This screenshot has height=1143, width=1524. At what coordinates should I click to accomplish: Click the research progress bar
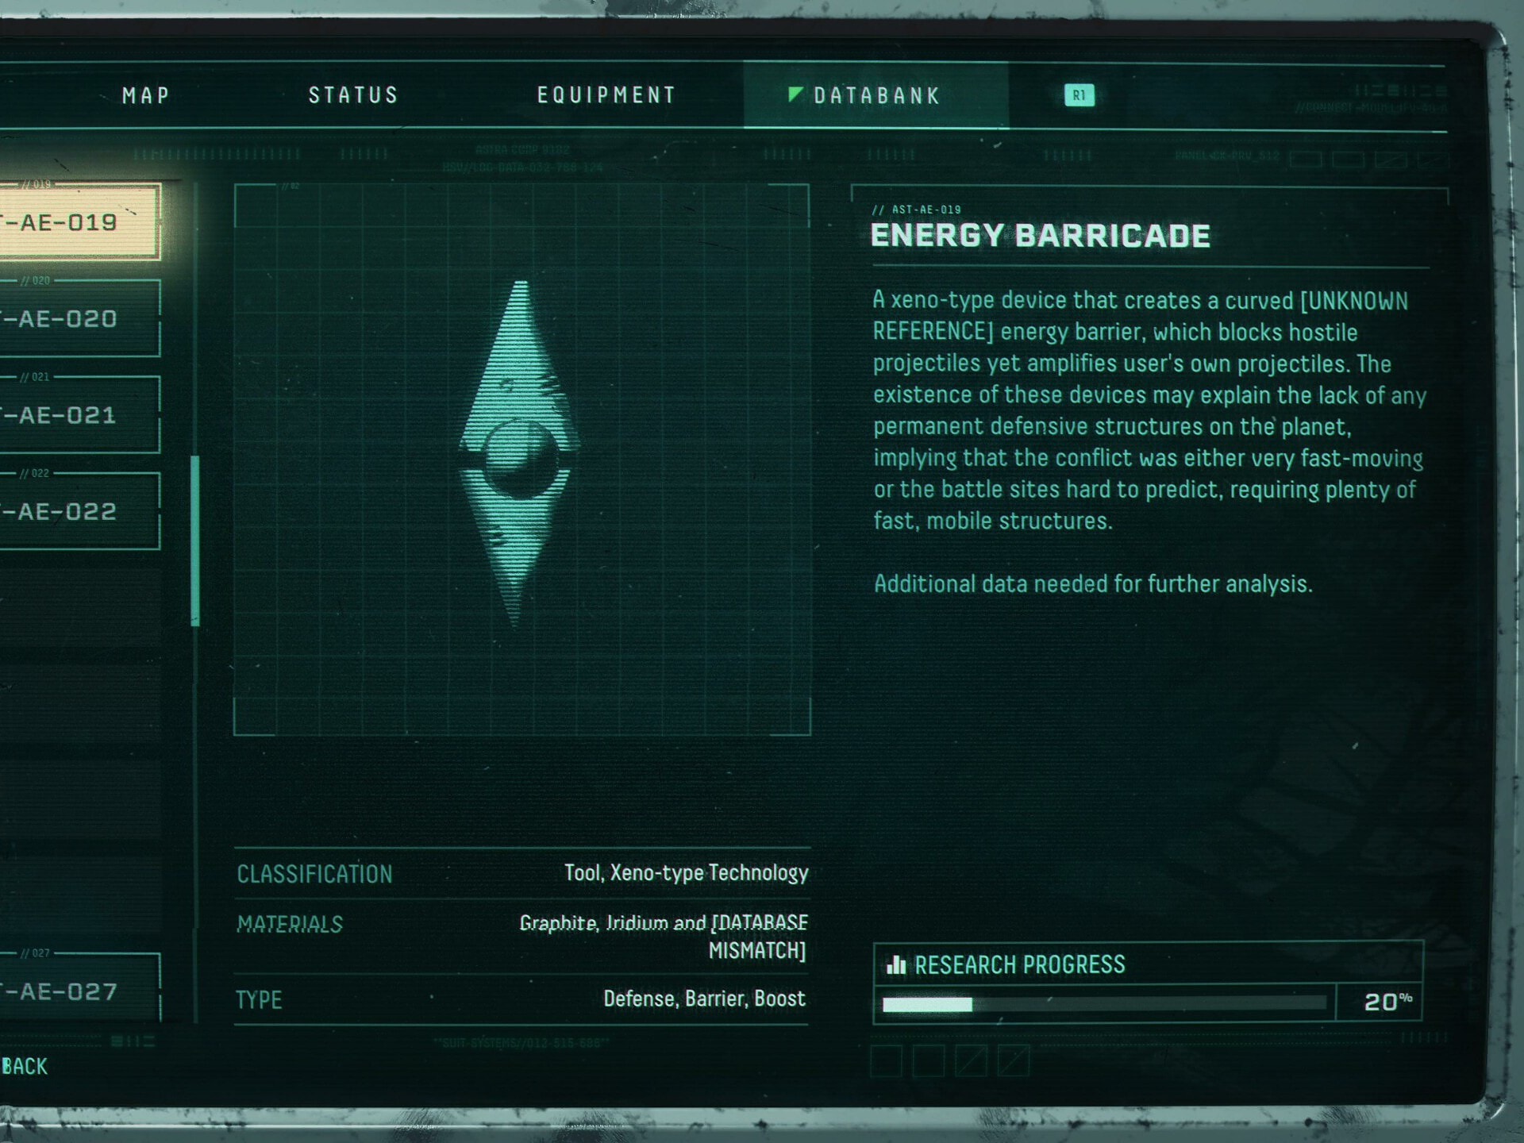(x=1104, y=1003)
